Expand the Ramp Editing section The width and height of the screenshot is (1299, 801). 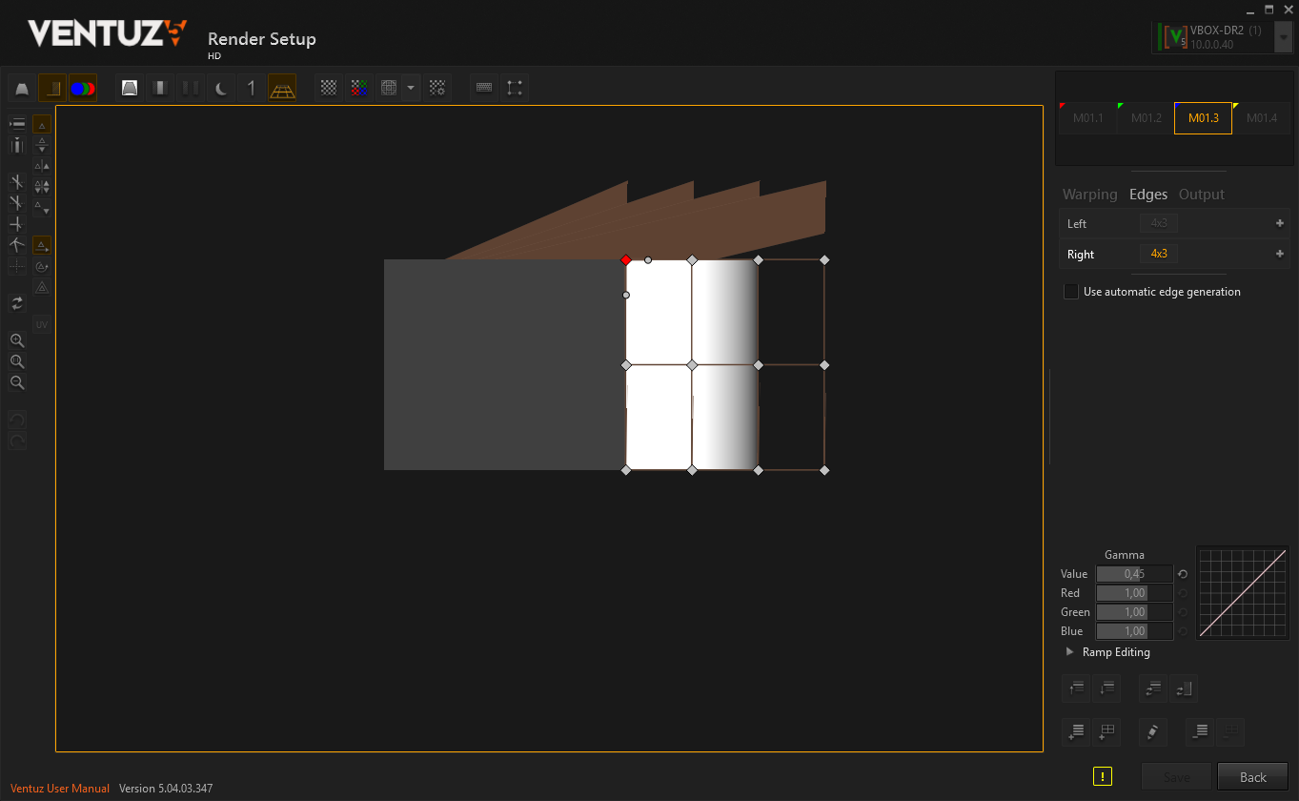1069,652
